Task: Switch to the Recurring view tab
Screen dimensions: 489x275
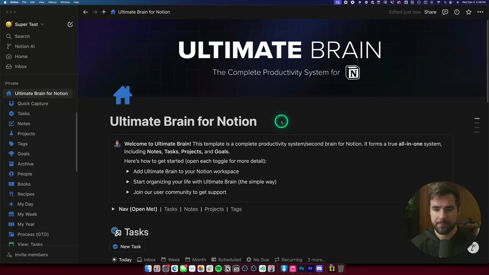Action: pyautogui.click(x=288, y=260)
